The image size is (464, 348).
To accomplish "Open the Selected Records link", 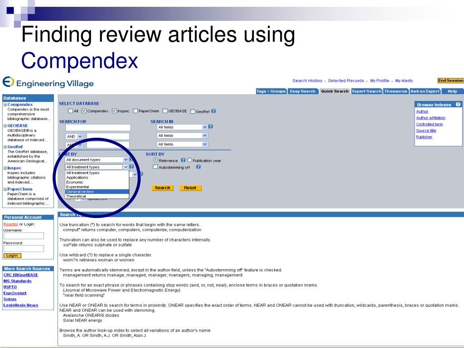I will 346,81.
